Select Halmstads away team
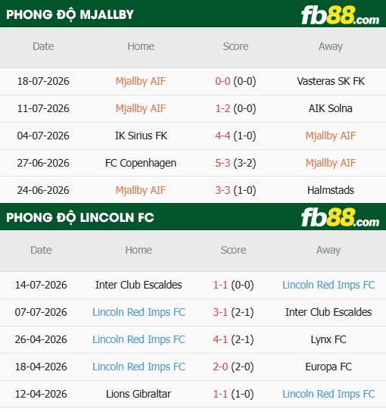This screenshot has height=412, width=386. pyautogui.click(x=331, y=190)
